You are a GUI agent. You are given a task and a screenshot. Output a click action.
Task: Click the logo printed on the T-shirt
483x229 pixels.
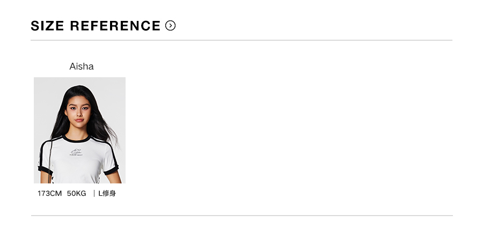(77, 152)
